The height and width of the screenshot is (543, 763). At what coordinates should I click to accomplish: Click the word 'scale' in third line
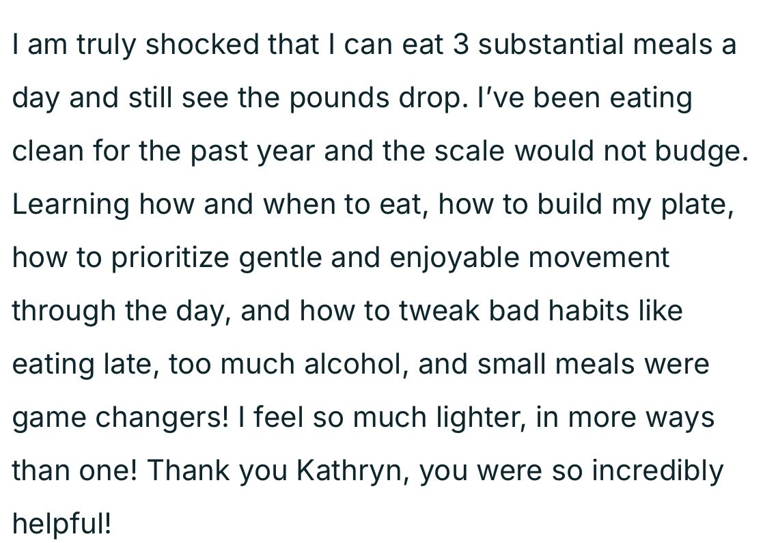[469, 152]
